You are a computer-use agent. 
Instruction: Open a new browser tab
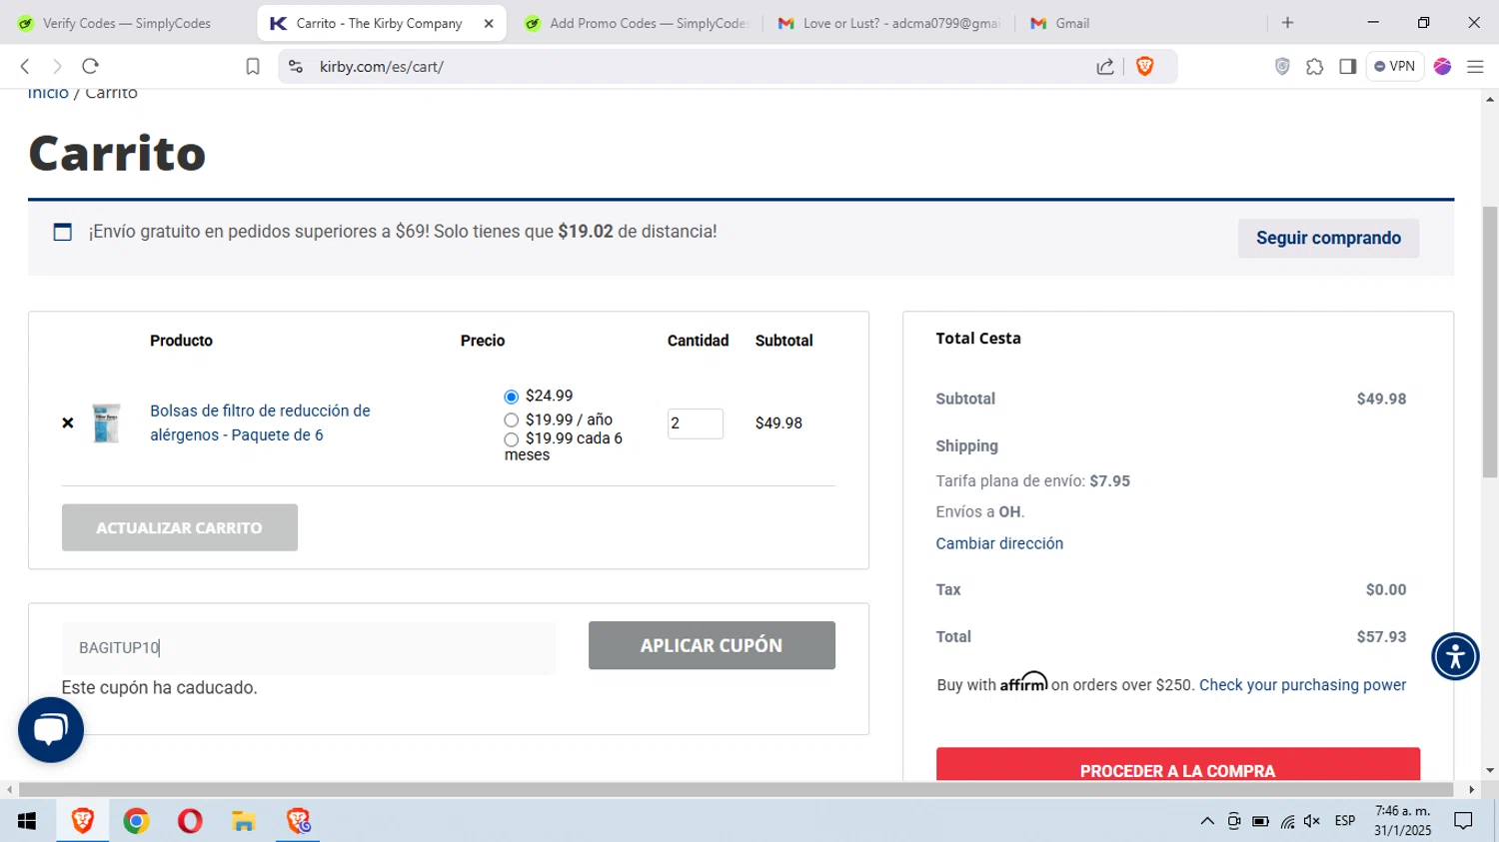1287,23
